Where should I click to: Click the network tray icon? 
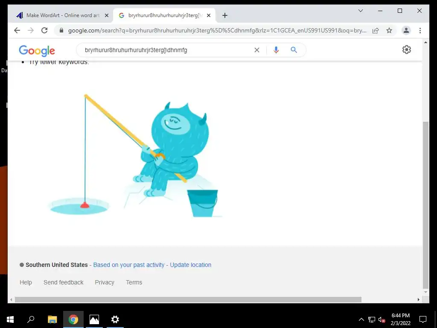point(372,319)
